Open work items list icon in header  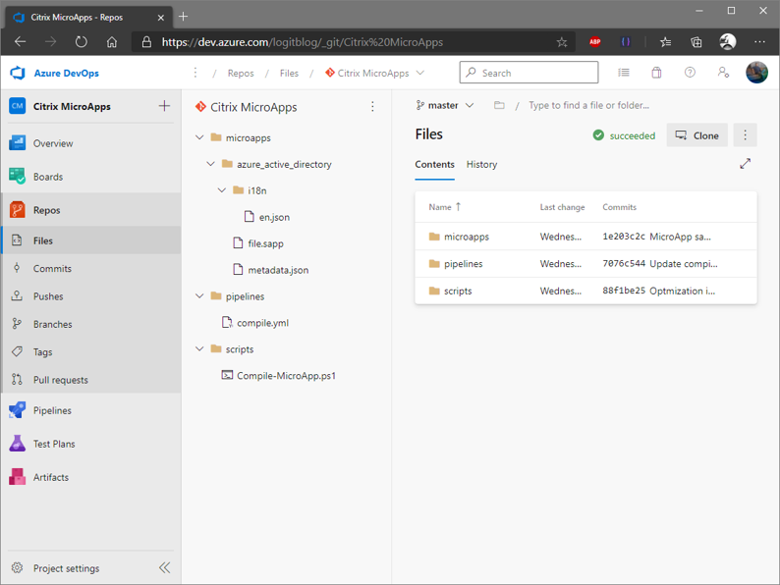(623, 73)
